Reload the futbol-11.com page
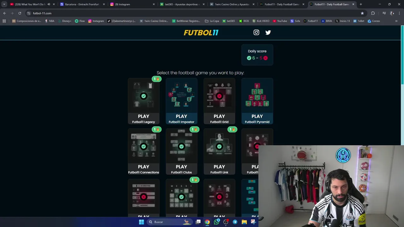 click(x=20, y=13)
